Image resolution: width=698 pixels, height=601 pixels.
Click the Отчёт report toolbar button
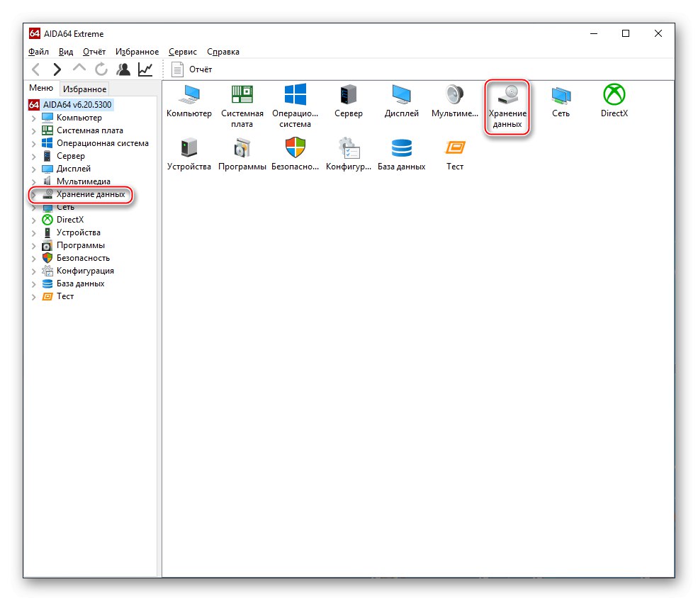point(192,69)
